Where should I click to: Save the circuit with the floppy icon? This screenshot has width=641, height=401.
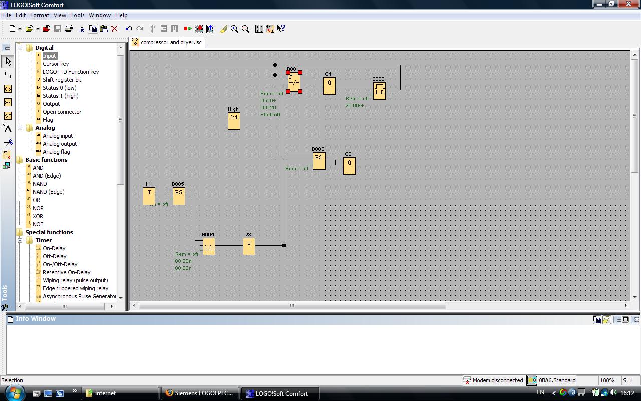[58, 29]
